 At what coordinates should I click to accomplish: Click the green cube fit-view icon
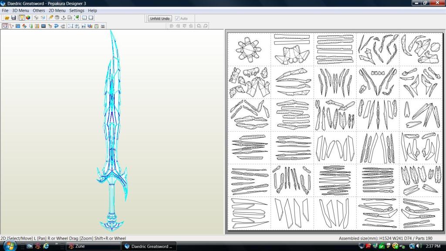point(76,17)
